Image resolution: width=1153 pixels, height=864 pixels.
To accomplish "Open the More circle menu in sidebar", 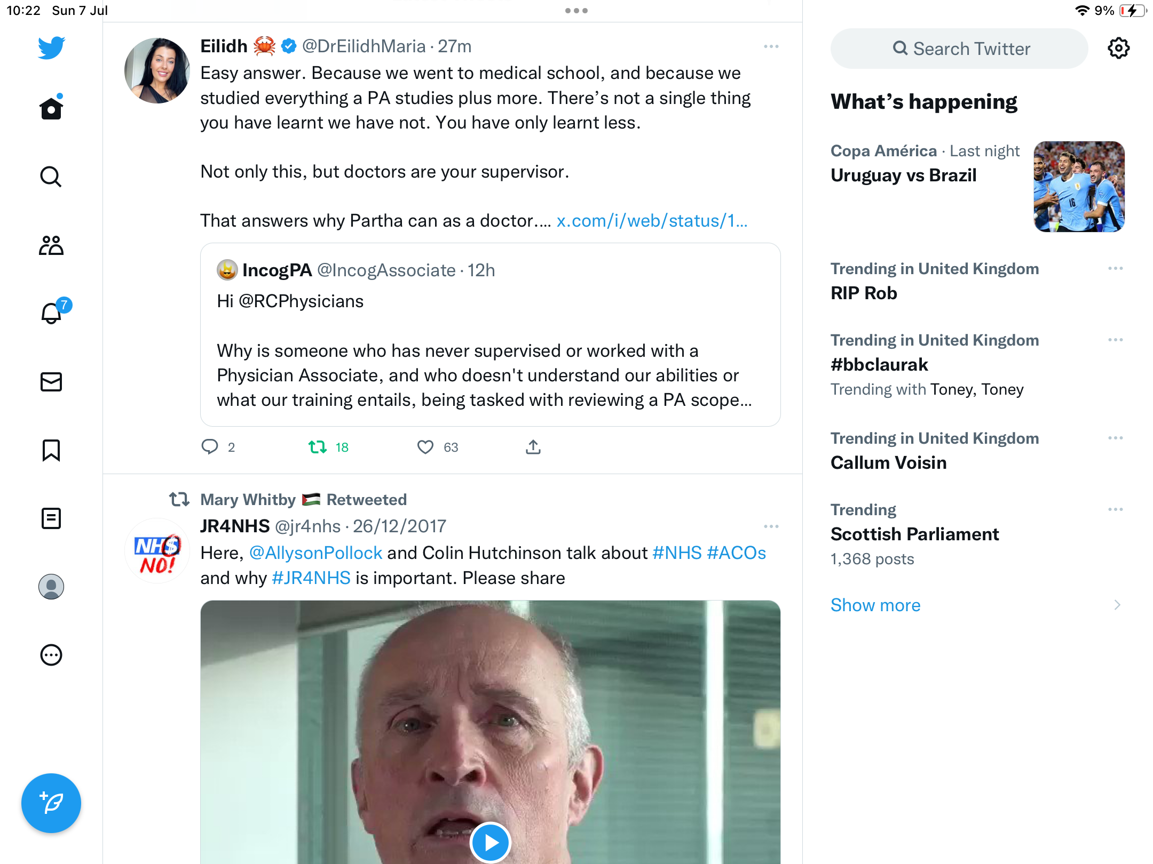I will (x=51, y=655).
